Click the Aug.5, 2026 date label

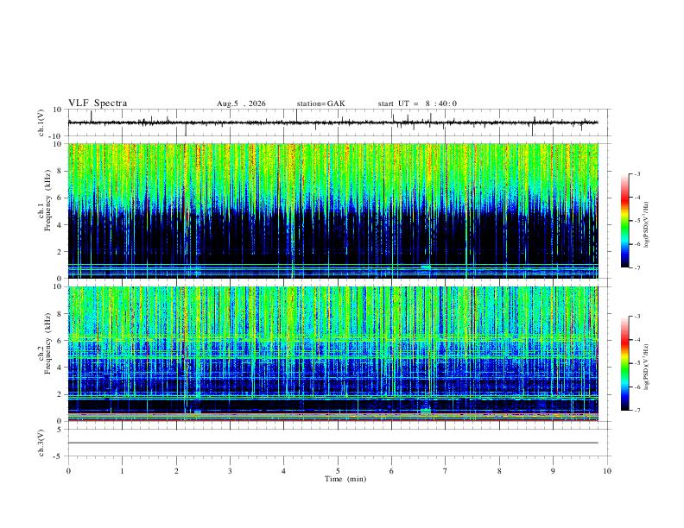click(241, 104)
